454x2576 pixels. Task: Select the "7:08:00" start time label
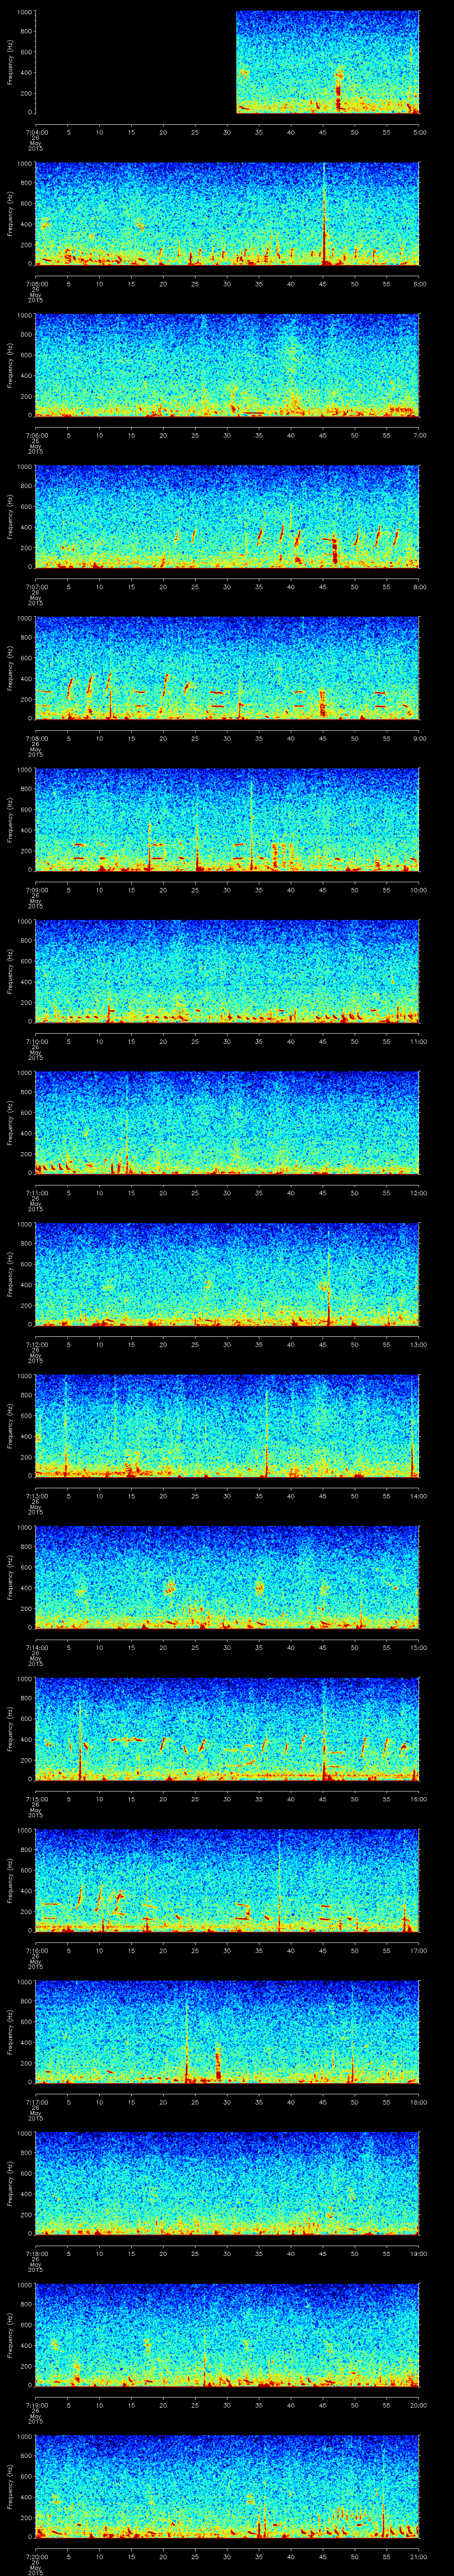pos(36,738)
